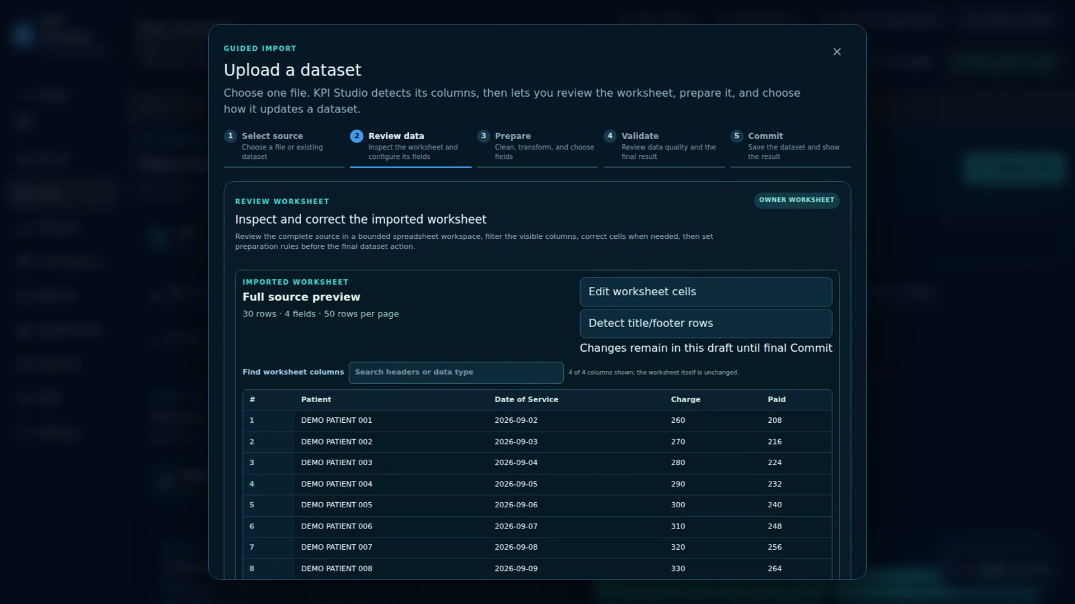Click cell DEMO PATIENT 002
The height and width of the screenshot is (604, 1075).
click(x=392, y=442)
